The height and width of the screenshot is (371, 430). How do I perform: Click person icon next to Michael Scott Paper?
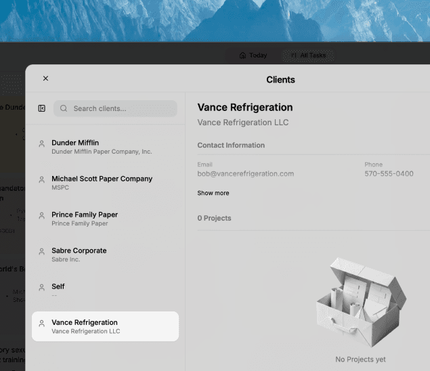point(41,179)
